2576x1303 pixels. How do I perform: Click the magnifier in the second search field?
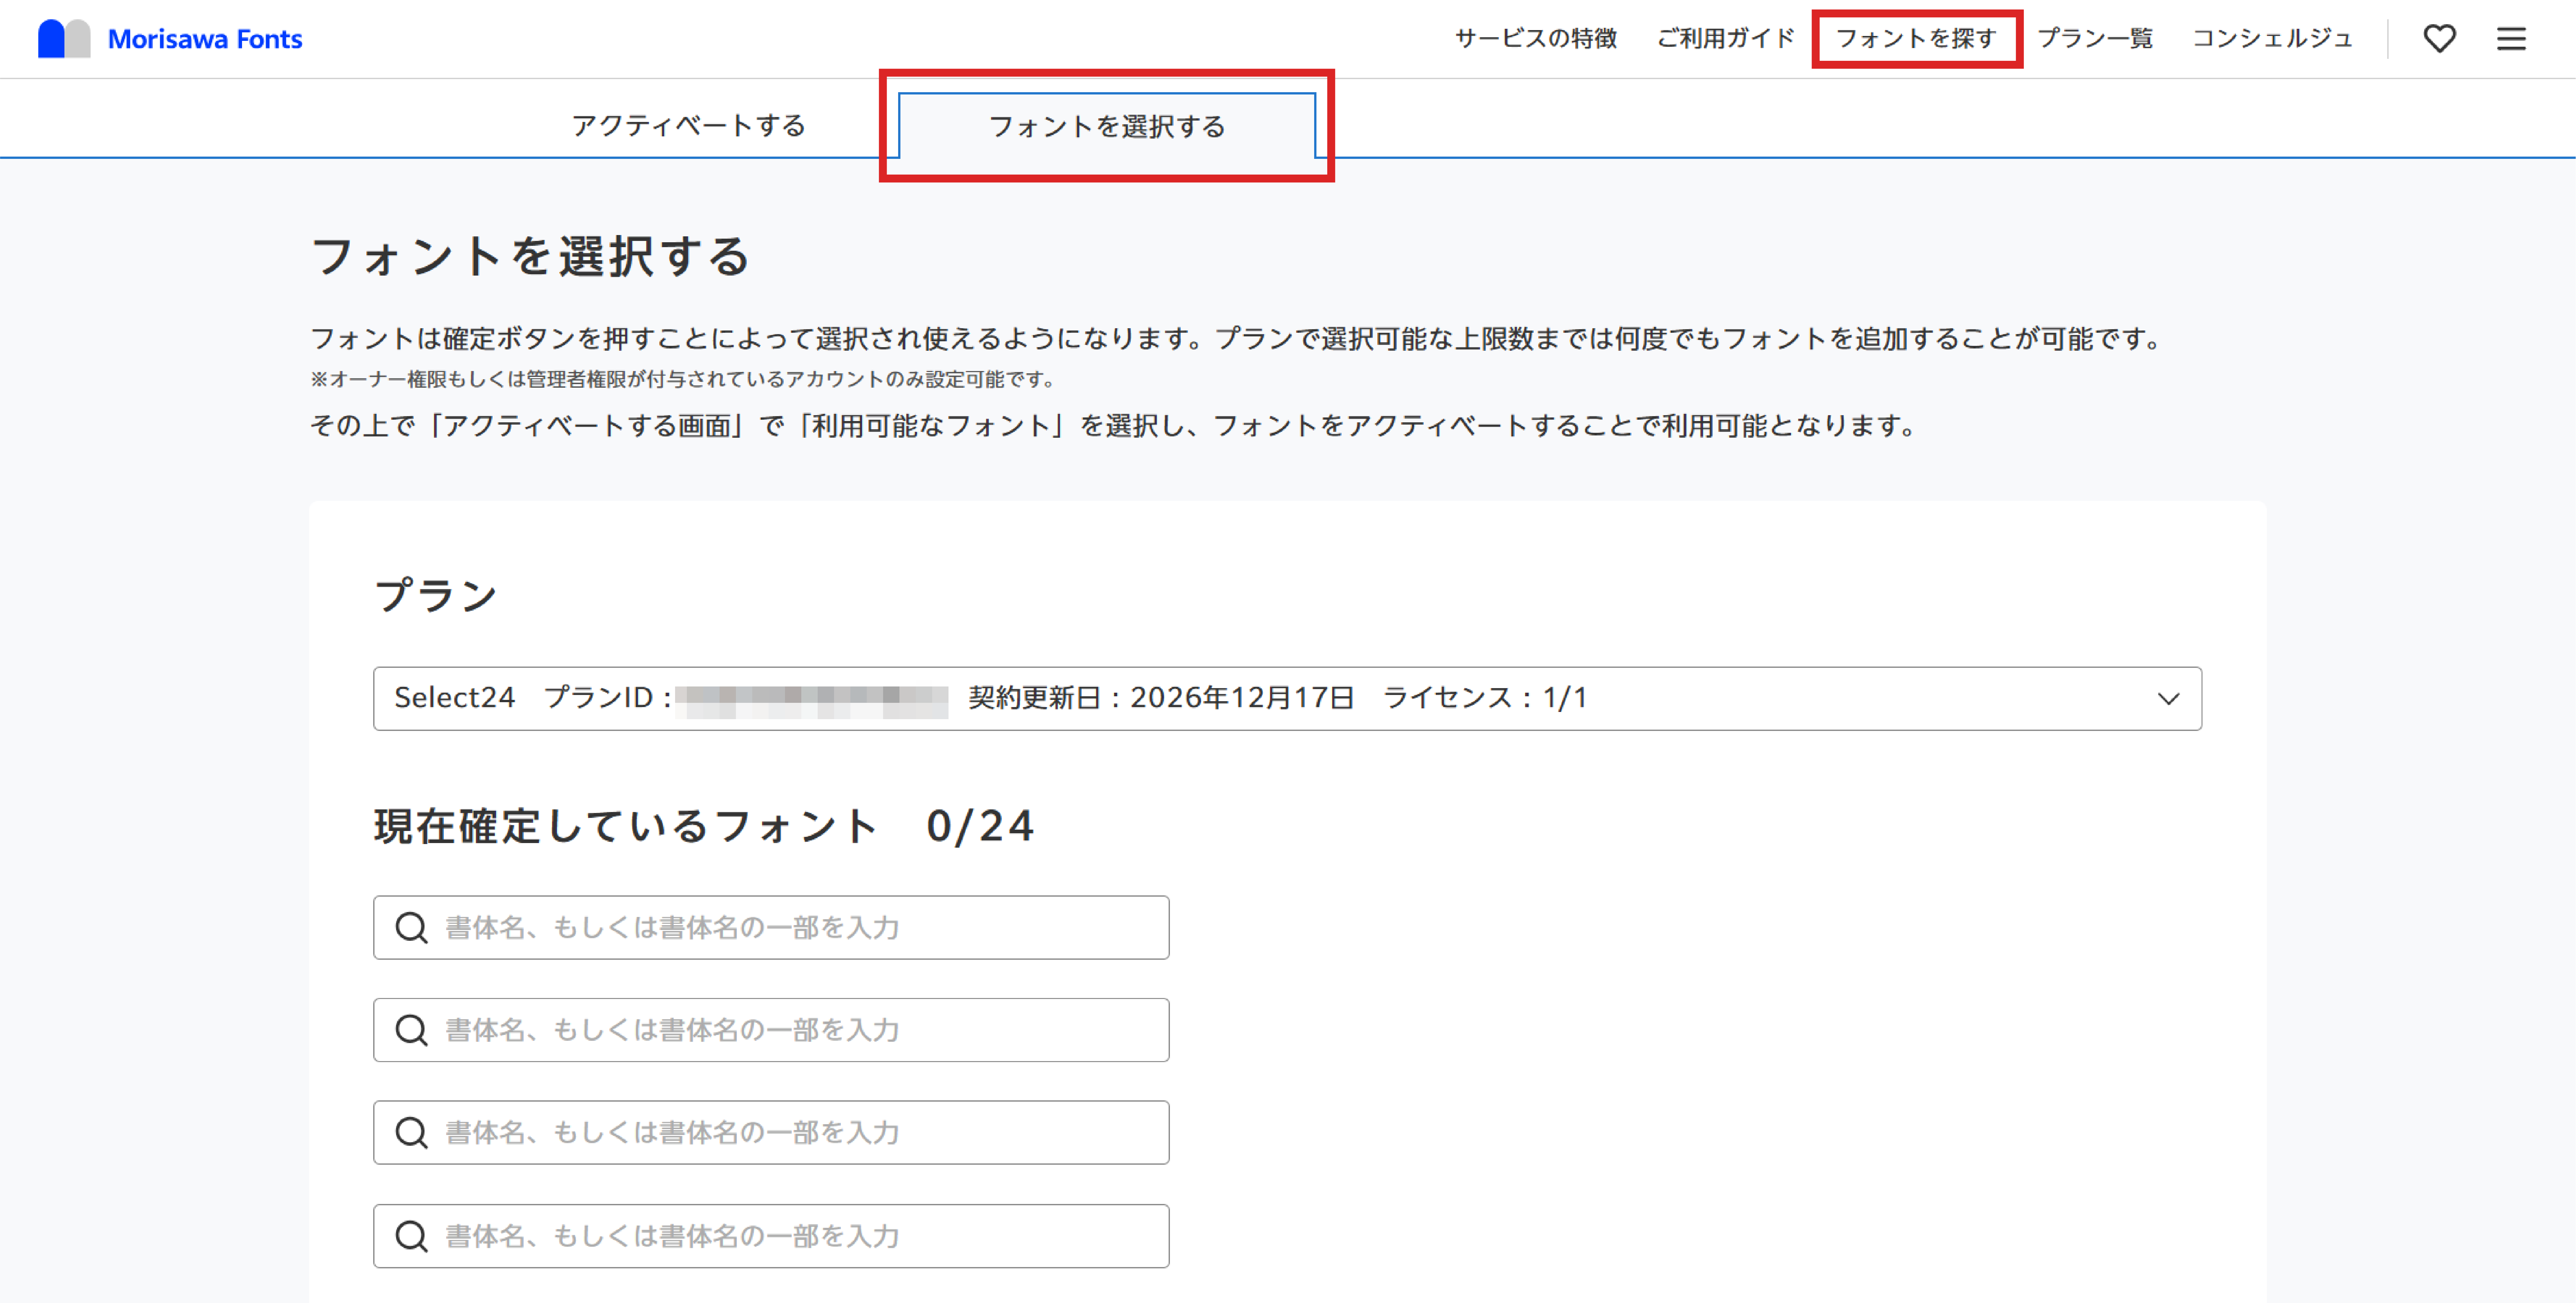(x=411, y=1030)
